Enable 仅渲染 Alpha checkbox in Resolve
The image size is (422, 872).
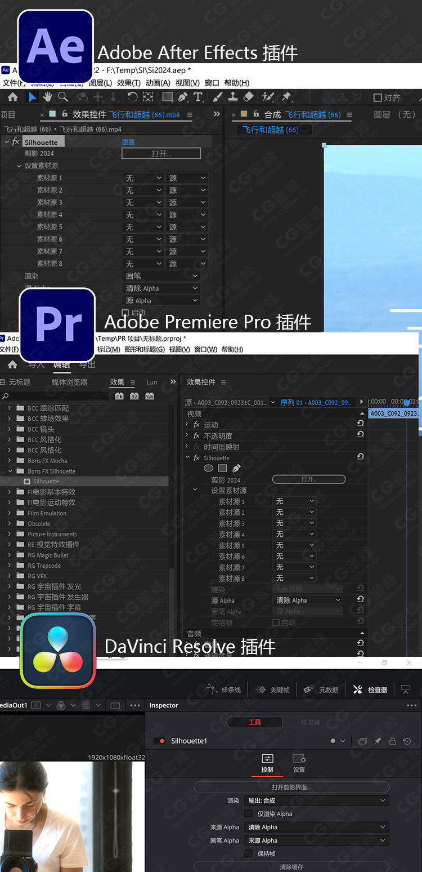[248, 814]
